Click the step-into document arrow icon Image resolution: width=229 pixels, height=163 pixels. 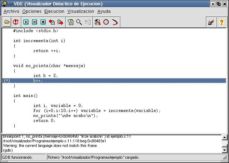(52, 22)
